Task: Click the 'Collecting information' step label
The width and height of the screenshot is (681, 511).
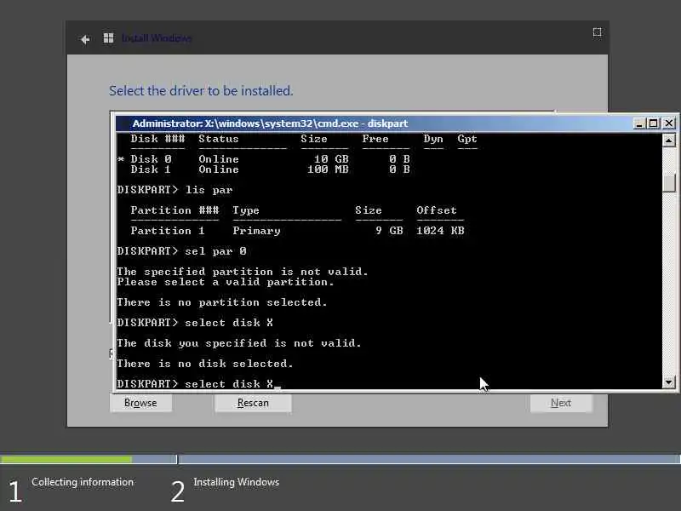Action: coord(83,482)
